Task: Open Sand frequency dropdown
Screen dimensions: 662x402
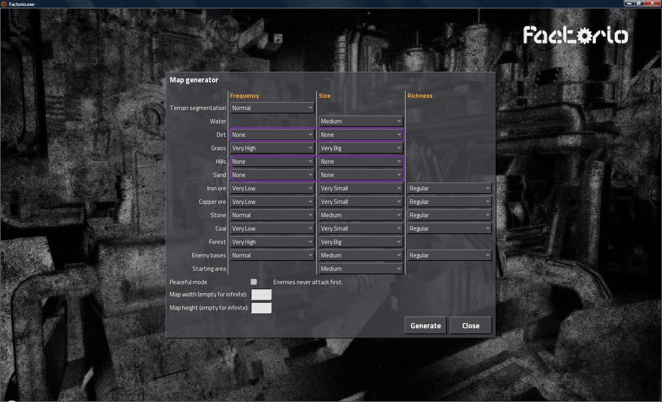Action: click(x=272, y=175)
